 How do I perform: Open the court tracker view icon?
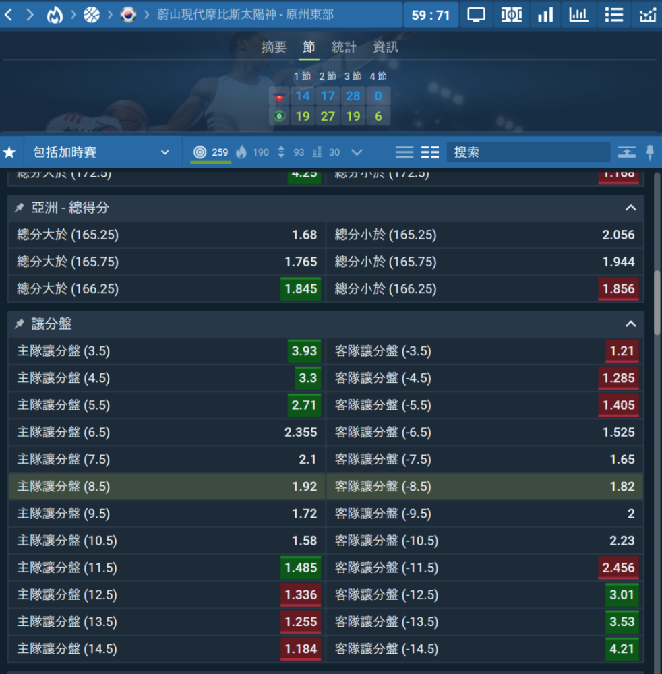click(x=511, y=14)
